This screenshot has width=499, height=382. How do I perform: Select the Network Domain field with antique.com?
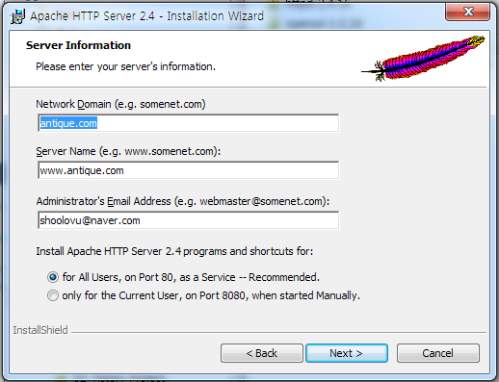click(x=188, y=123)
